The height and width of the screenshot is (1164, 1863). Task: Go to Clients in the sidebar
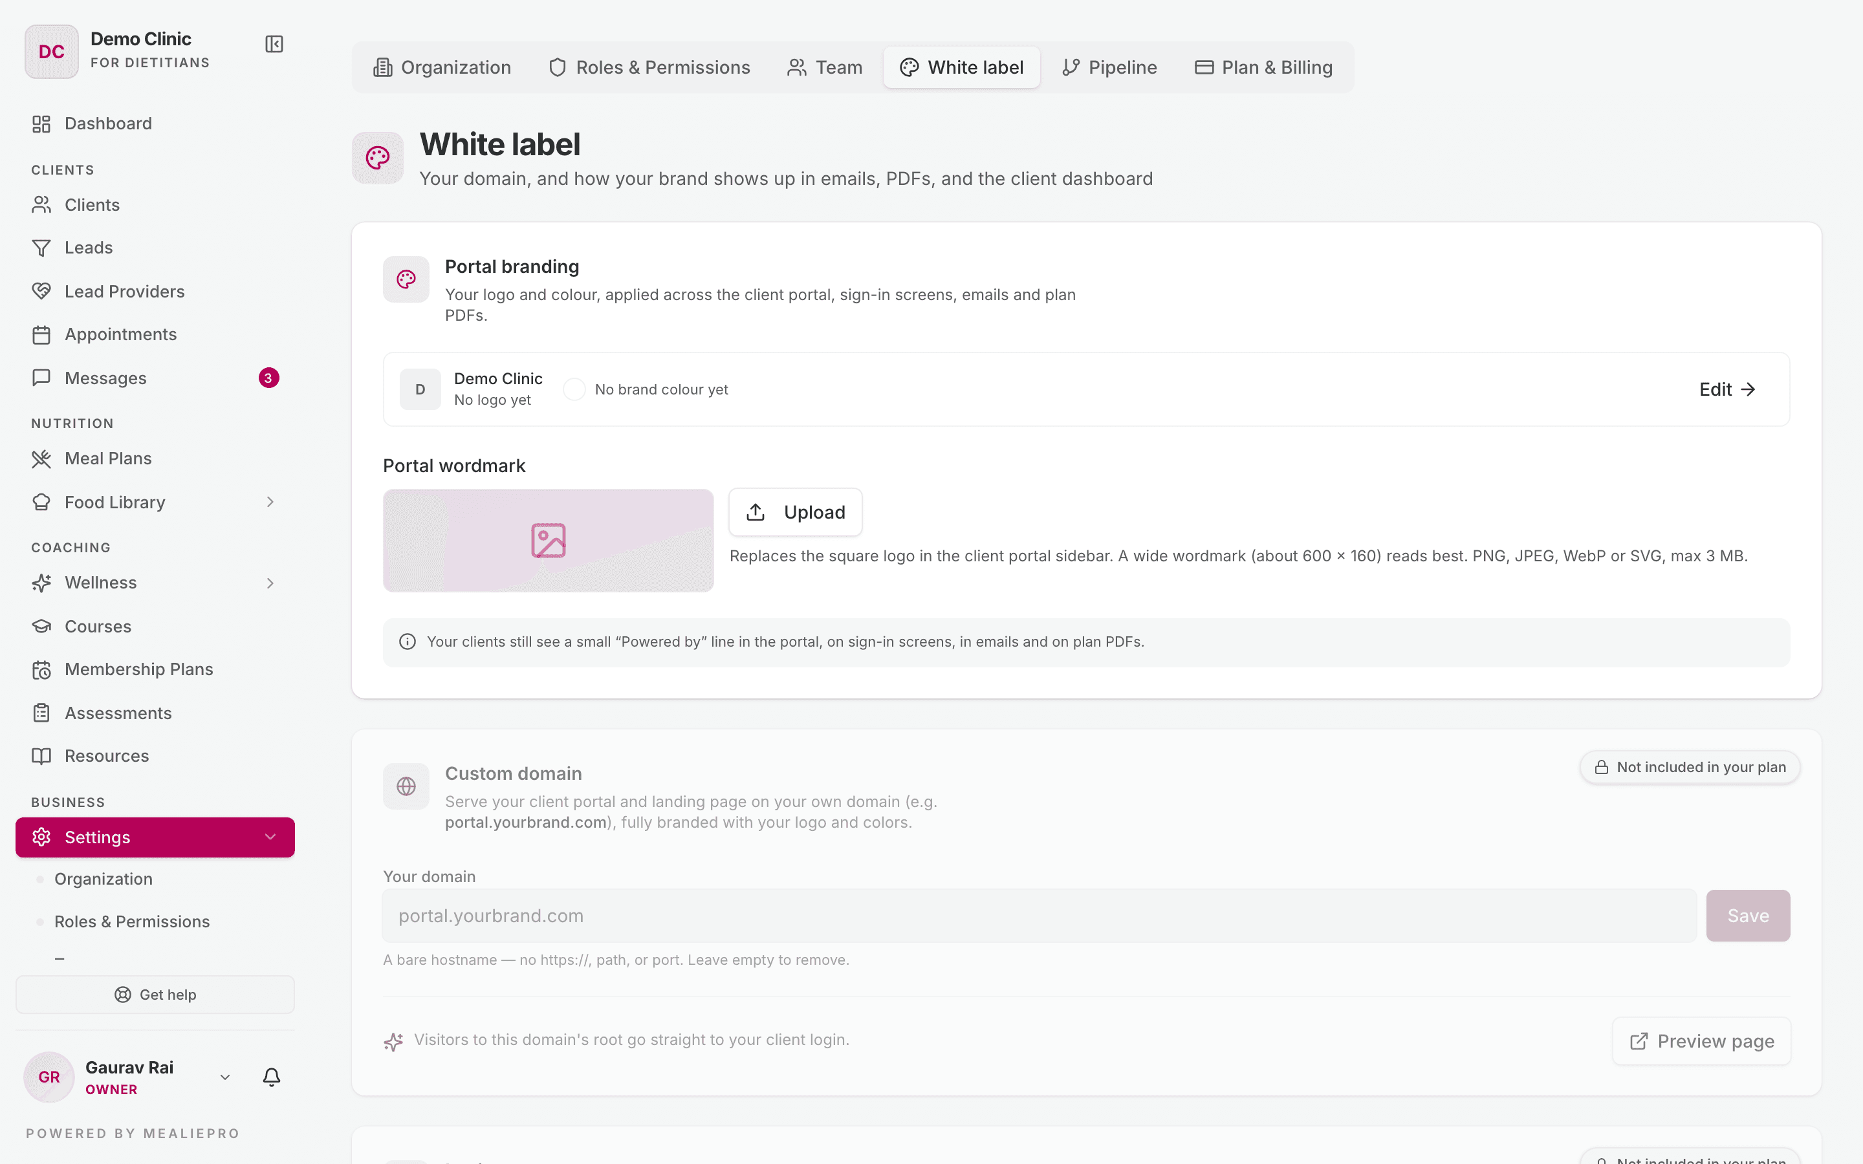155,205
